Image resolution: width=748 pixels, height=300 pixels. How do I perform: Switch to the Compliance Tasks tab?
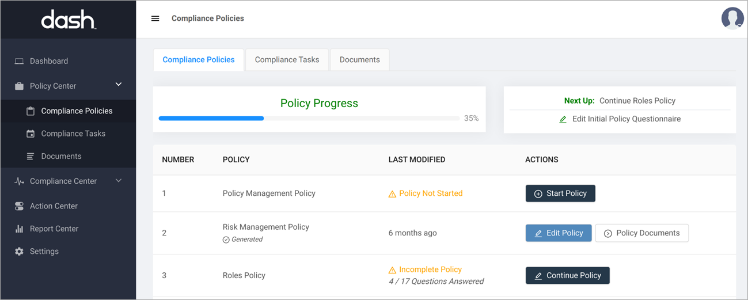point(287,60)
